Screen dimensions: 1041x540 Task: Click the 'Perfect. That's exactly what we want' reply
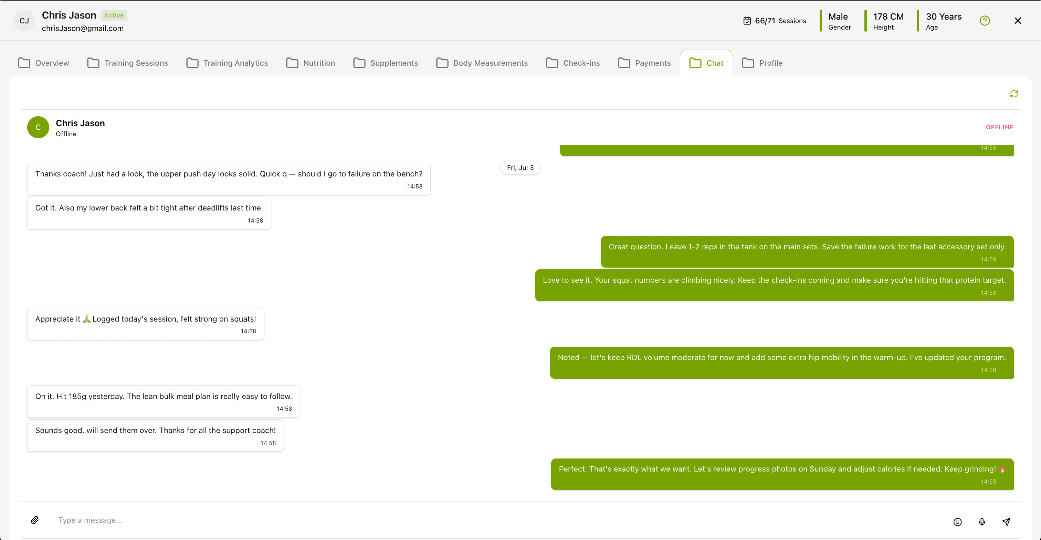(782, 474)
